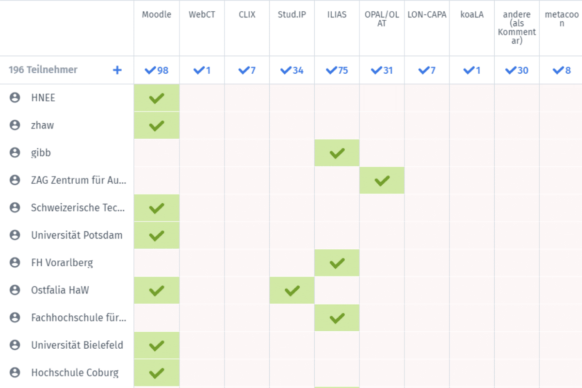
Task: Click the person icon beside FH Vorarlberg
Action: [x=15, y=263]
